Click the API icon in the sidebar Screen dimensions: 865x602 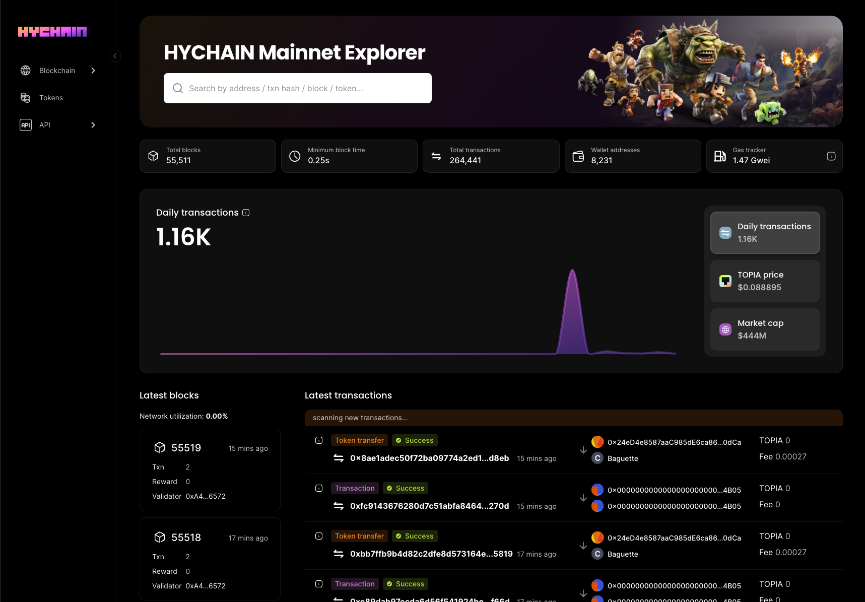(x=25, y=124)
